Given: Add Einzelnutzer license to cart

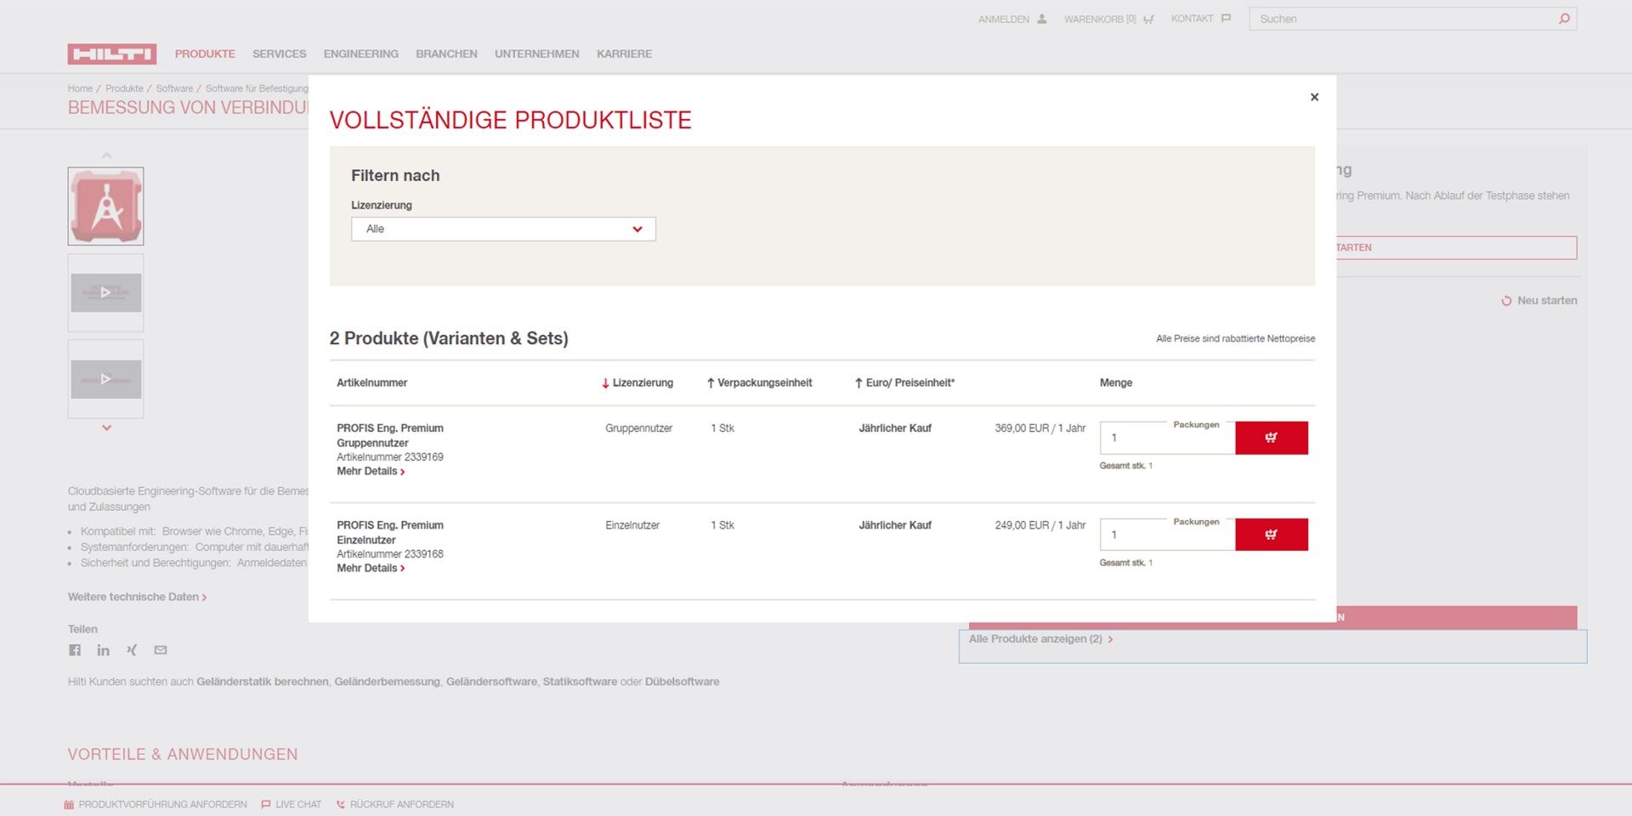Looking at the screenshot, I should coord(1271,535).
